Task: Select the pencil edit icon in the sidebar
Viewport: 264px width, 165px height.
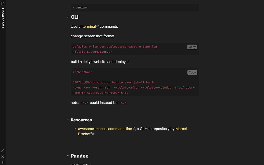Action: click(x=3, y=150)
